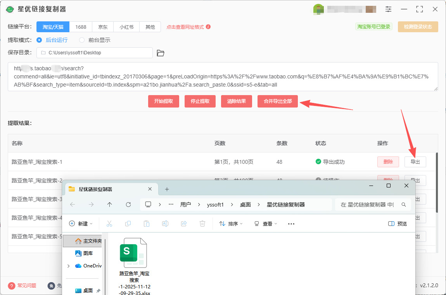Screen dimensions: 446x295
Task: Click Forward arrow in the file explorer
Action: 91,205
